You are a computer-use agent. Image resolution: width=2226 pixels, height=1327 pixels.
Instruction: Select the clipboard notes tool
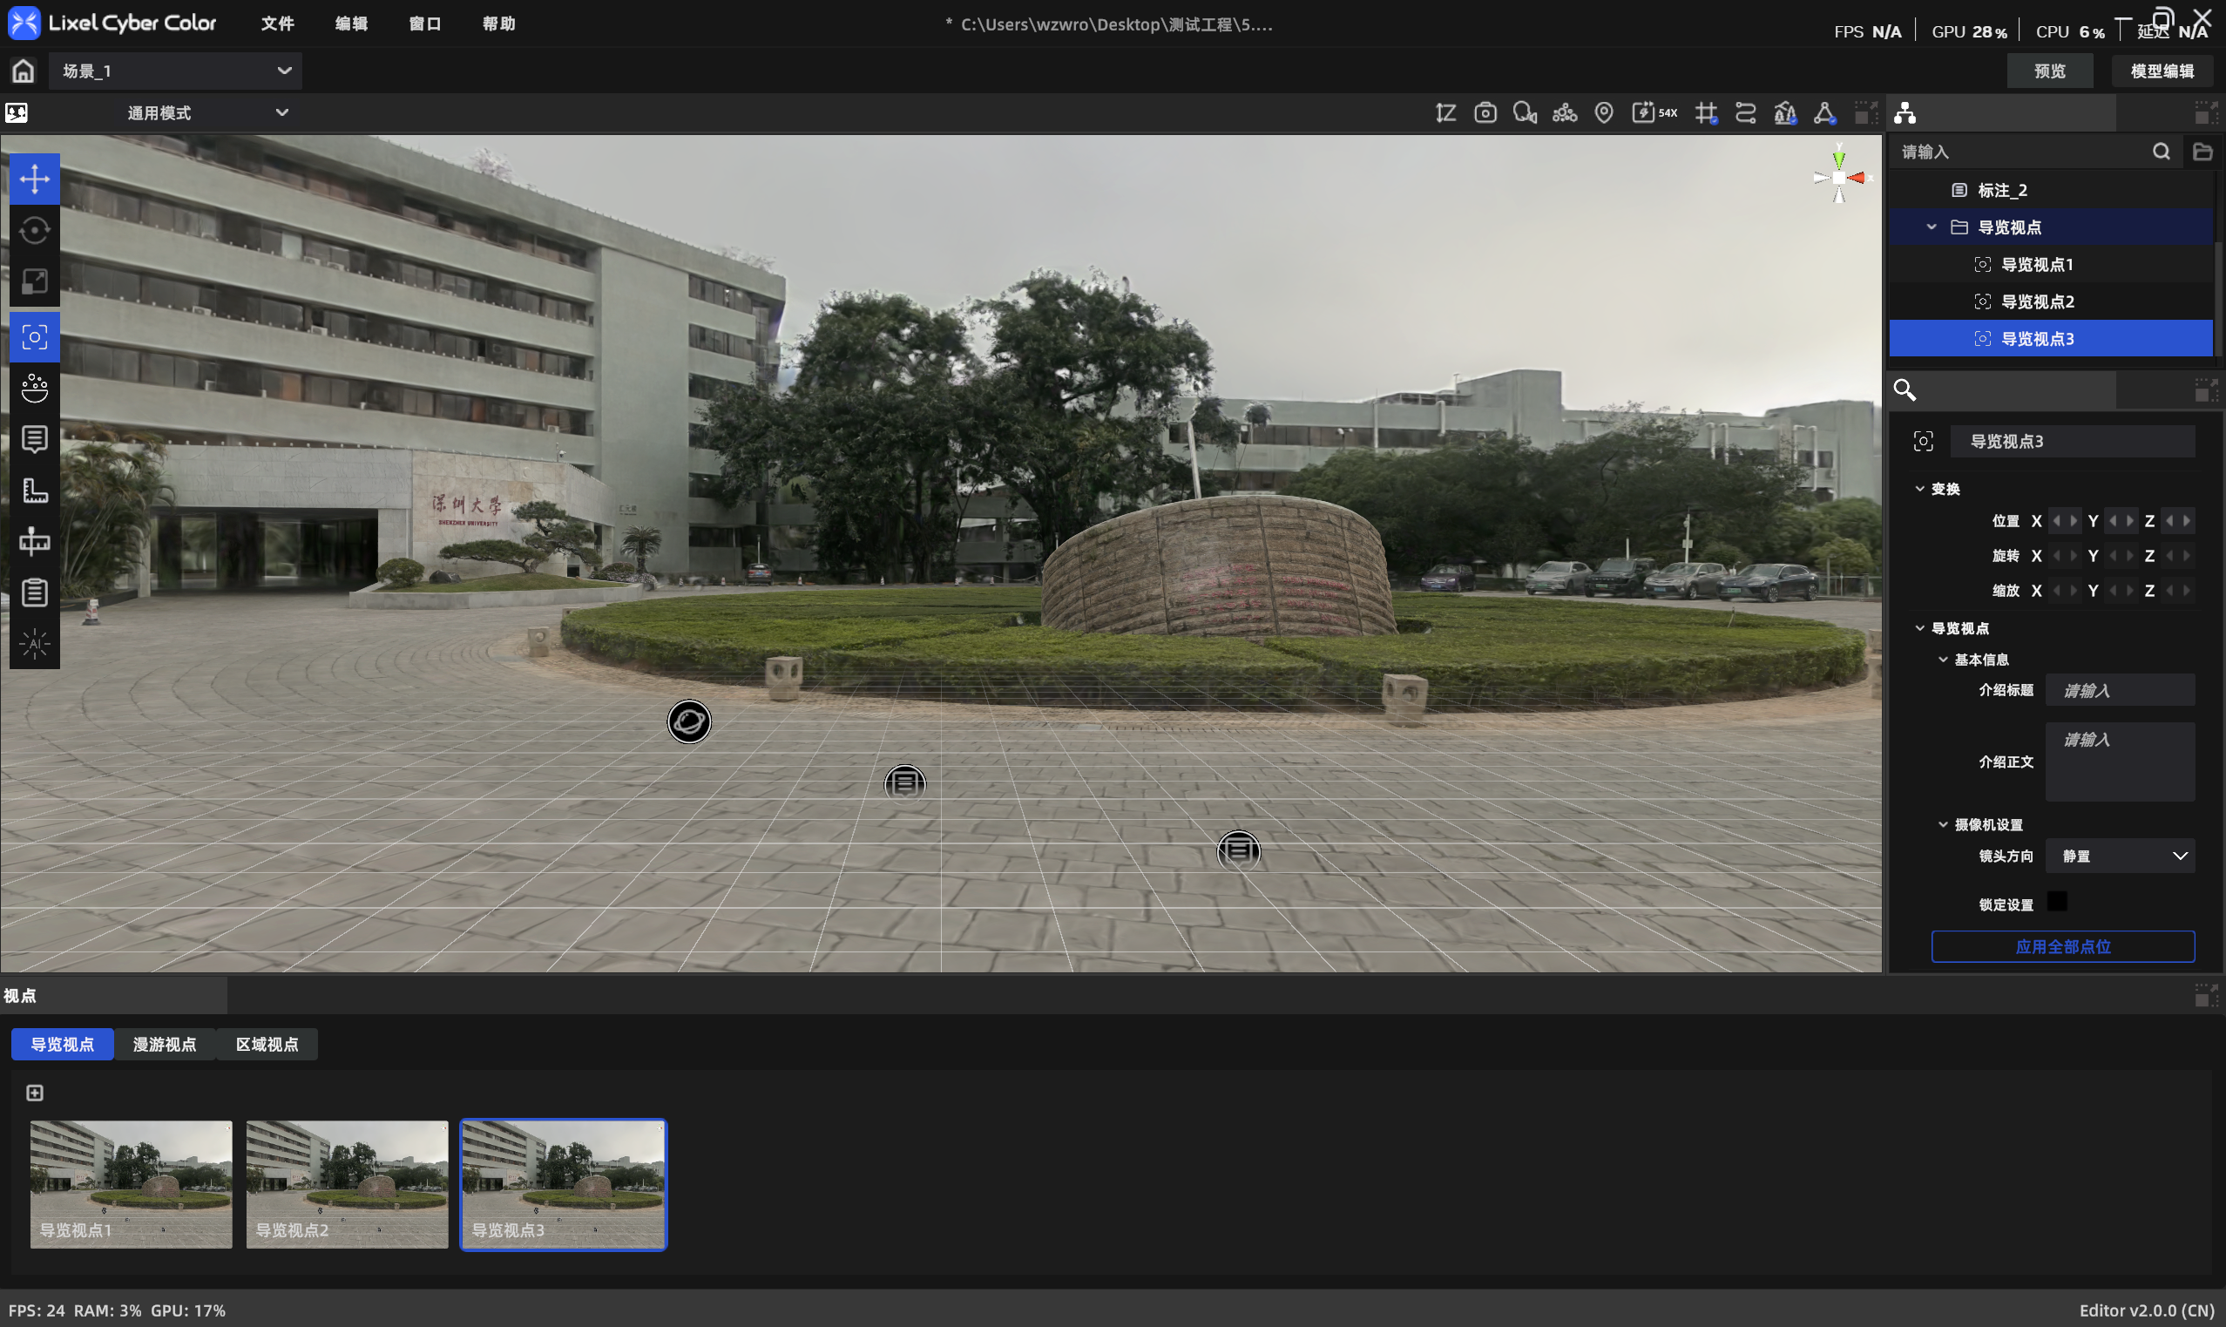pyautogui.click(x=34, y=592)
